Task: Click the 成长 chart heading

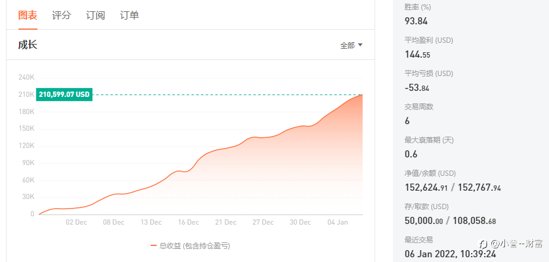Action: pyautogui.click(x=27, y=45)
